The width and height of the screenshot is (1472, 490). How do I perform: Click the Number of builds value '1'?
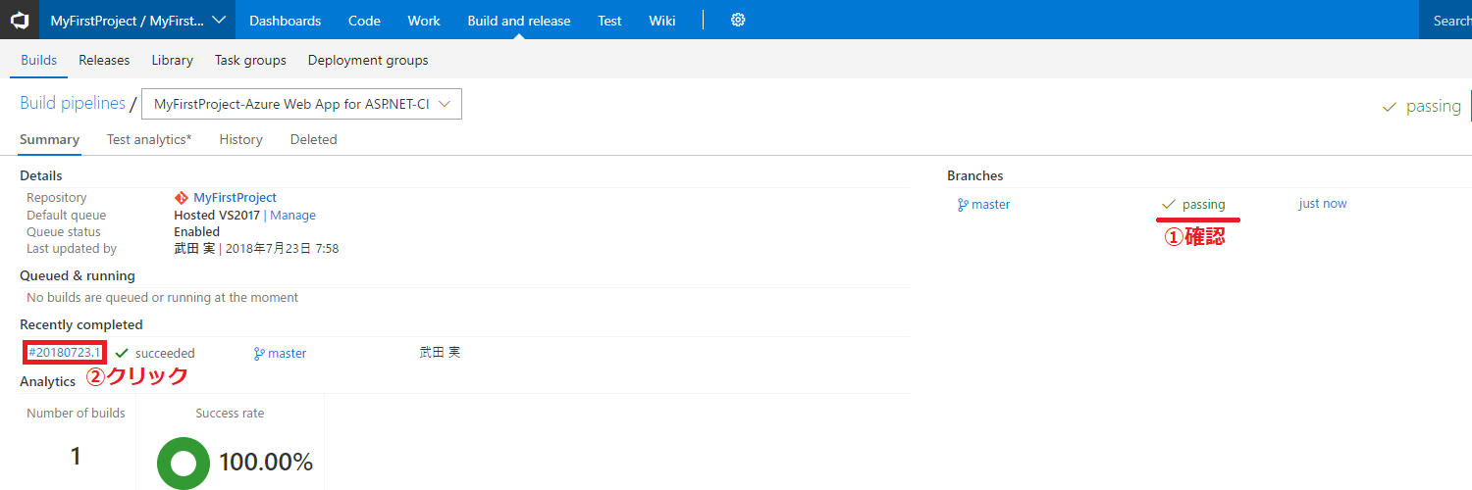[x=76, y=456]
